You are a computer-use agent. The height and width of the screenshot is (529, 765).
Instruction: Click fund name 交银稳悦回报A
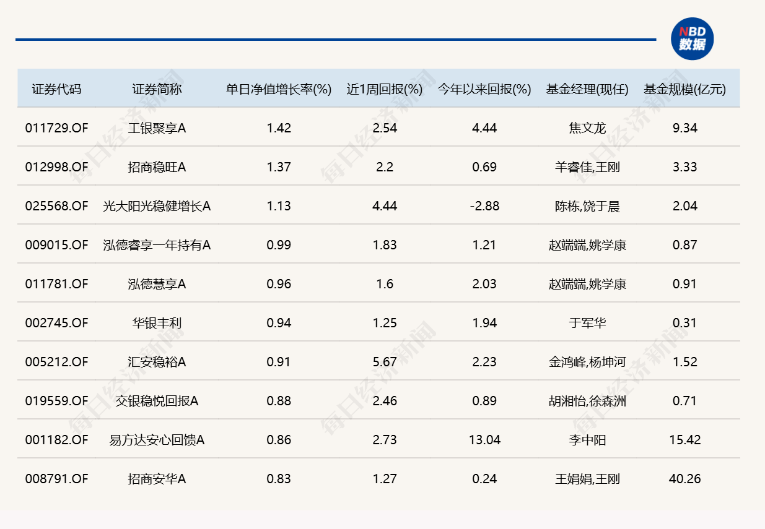[x=157, y=401]
